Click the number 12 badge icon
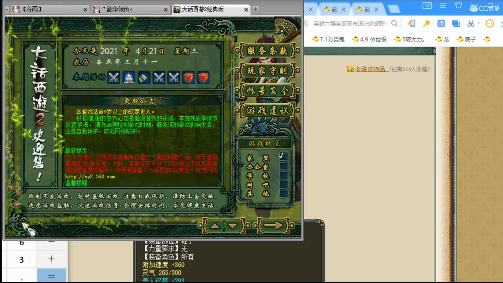The width and height of the screenshot is (503, 283). [x=427, y=5]
